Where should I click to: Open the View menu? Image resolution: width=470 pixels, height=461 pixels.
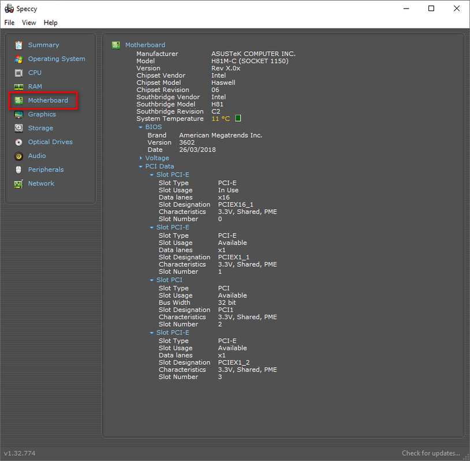(x=29, y=22)
